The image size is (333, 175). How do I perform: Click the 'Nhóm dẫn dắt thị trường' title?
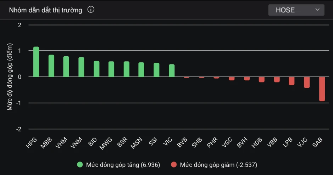coord(45,10)
